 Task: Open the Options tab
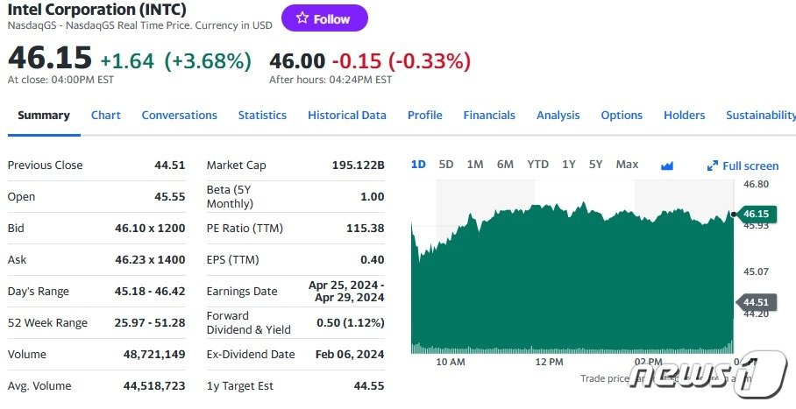tap(622, 115)
